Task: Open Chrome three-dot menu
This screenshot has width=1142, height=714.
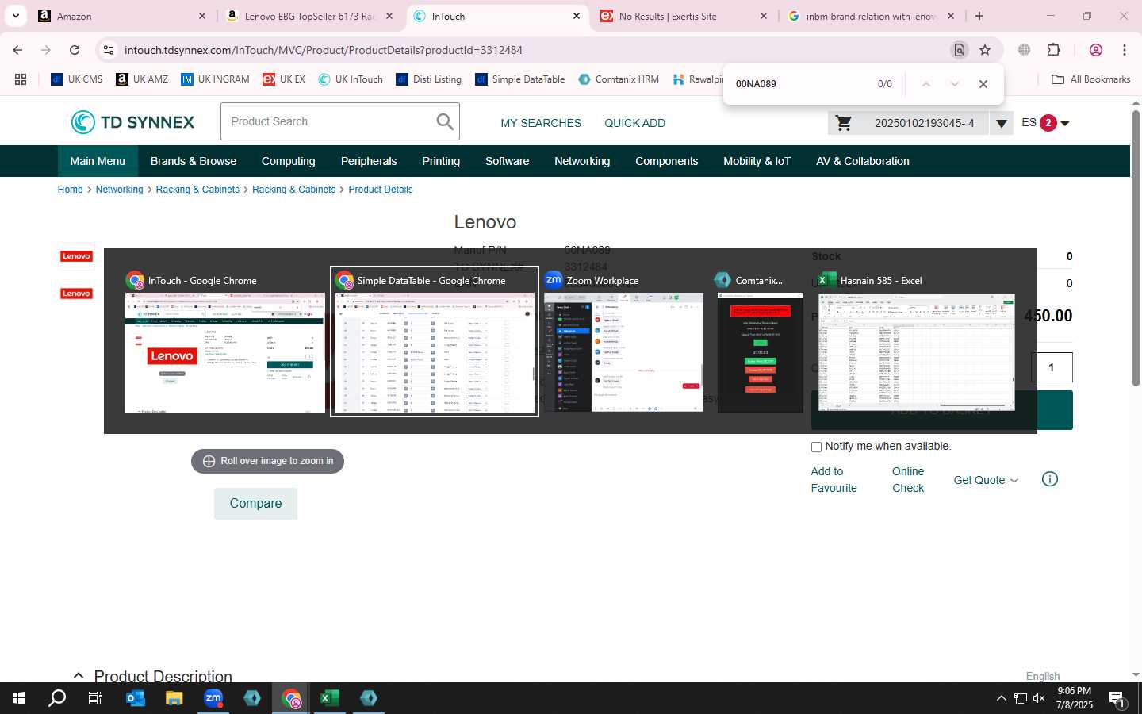Action: pos(1125,50)
